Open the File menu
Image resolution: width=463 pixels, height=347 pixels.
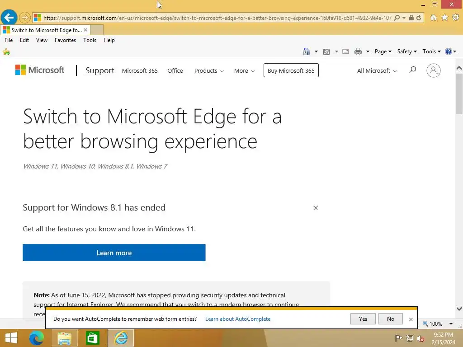point(9,40)
